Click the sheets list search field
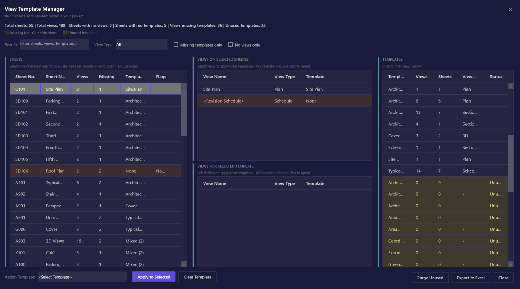This screenshot has width=520, height=289. (54, 44)
